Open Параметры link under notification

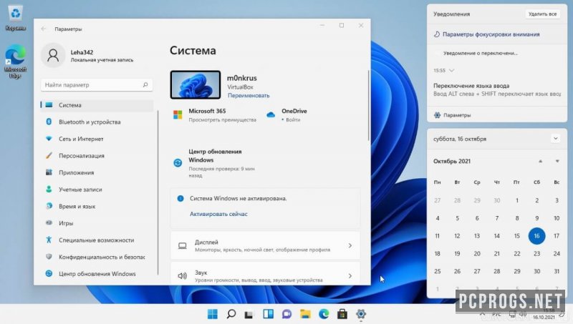(x=457, y=115)
